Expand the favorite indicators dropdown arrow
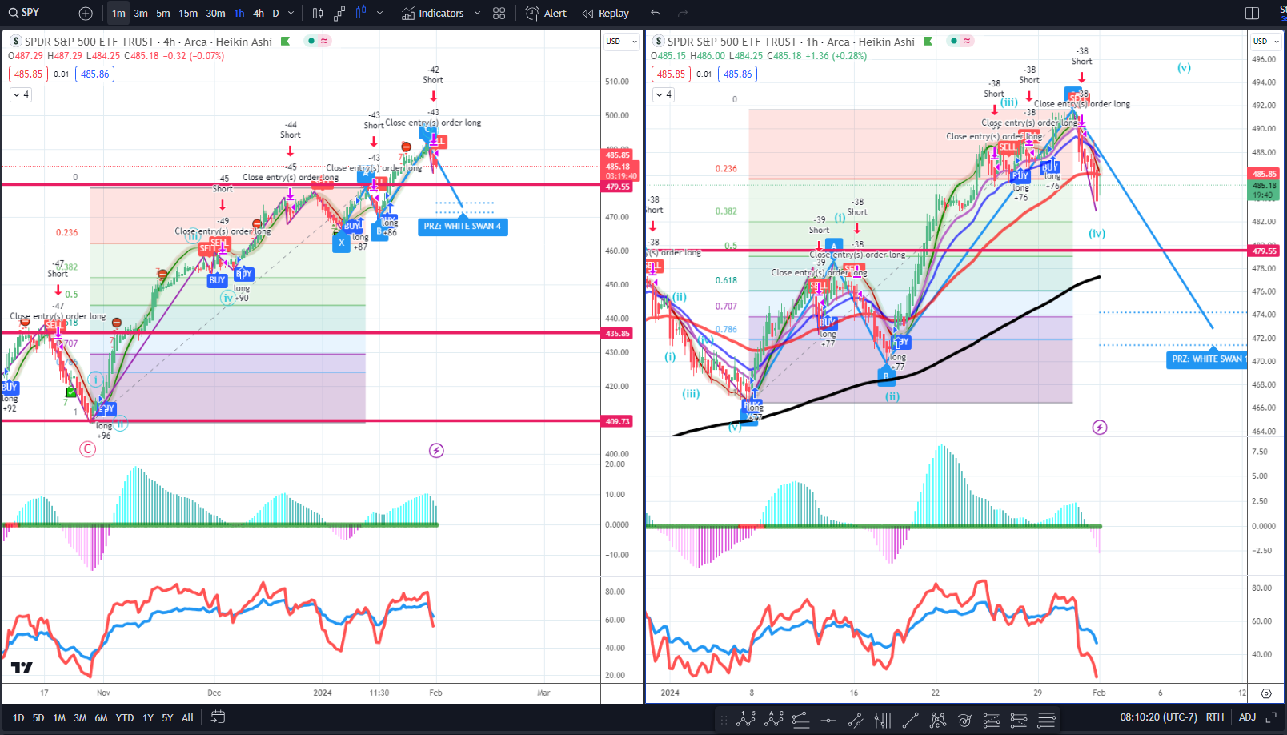The width and height of the screenshot is (1287, 735). (x=477, y=14)
